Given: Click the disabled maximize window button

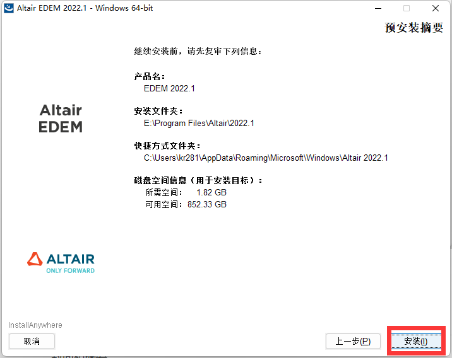Looking at the screenshot, I should click(407, 8).
